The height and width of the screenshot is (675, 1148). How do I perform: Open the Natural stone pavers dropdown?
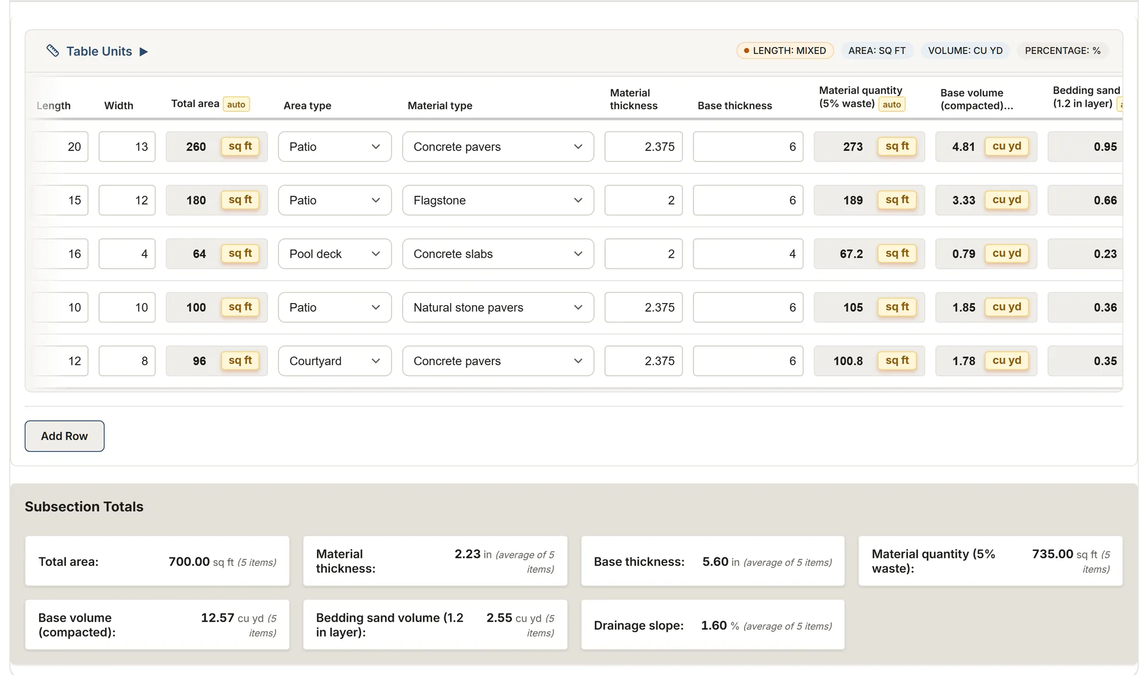point(498,307)
